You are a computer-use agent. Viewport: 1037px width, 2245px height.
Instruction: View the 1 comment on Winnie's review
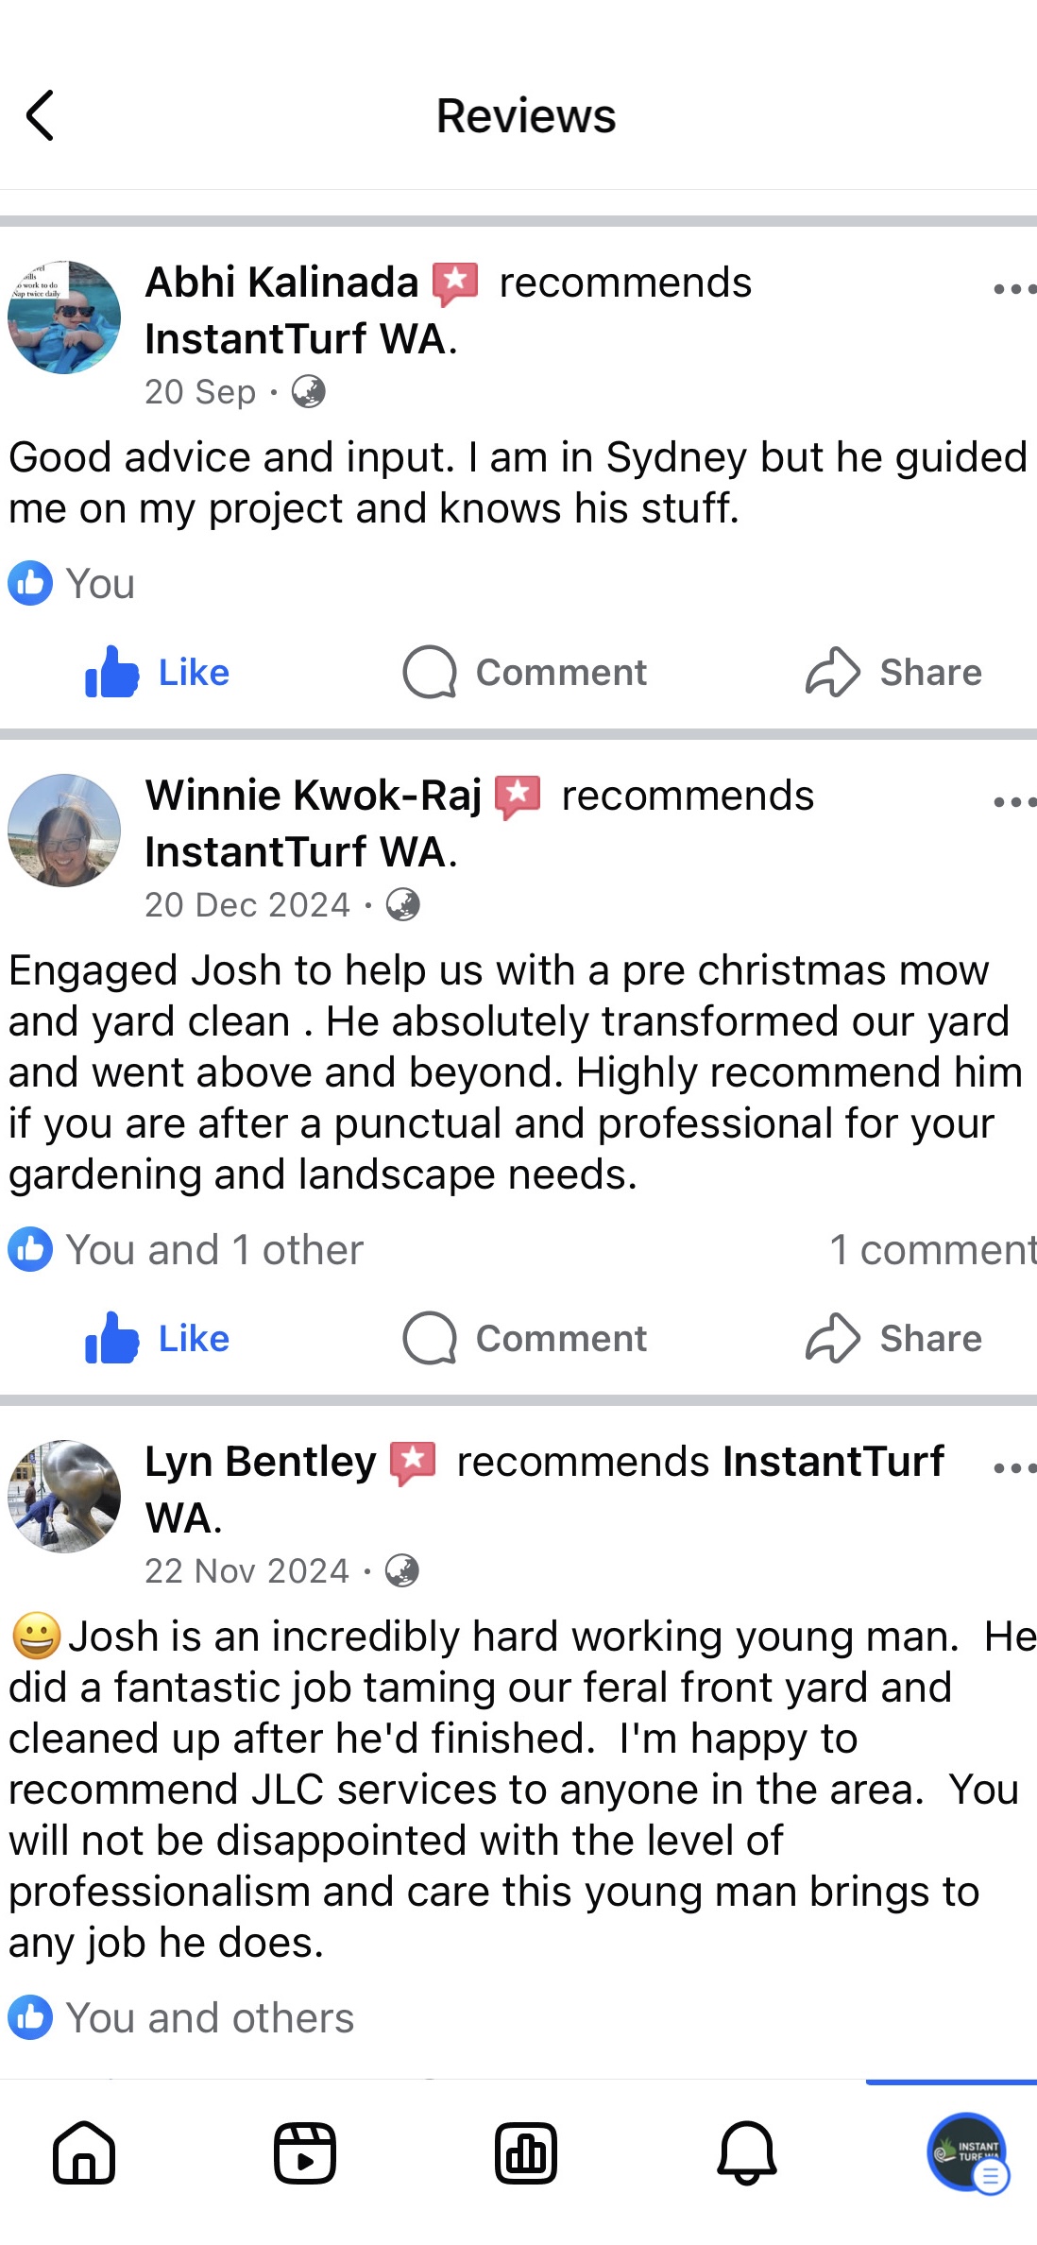(933, 1250)
